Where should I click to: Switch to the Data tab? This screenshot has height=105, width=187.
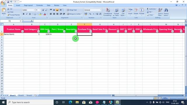click(x=49, y=5)
